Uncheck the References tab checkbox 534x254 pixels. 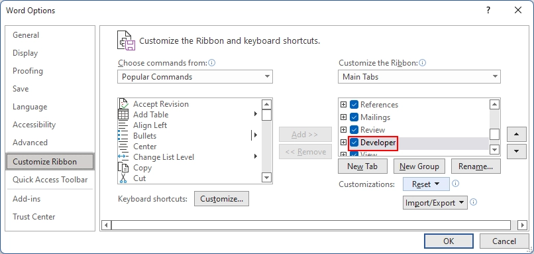click(354, 104)
